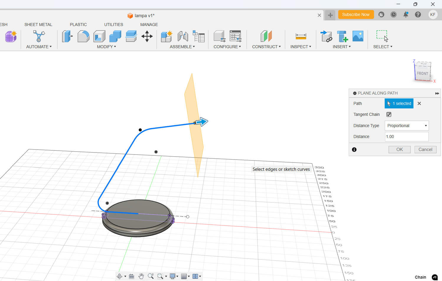This screenshot has width=442, height=281.
Task: Open the Automate tool icon
Action: 39,36
